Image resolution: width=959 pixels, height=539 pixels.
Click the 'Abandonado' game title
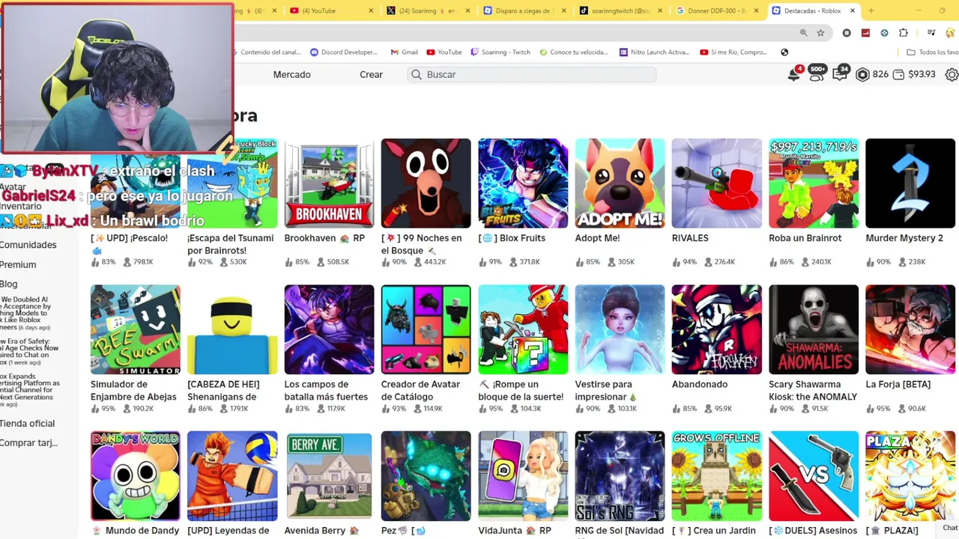(x=699, y=385)
